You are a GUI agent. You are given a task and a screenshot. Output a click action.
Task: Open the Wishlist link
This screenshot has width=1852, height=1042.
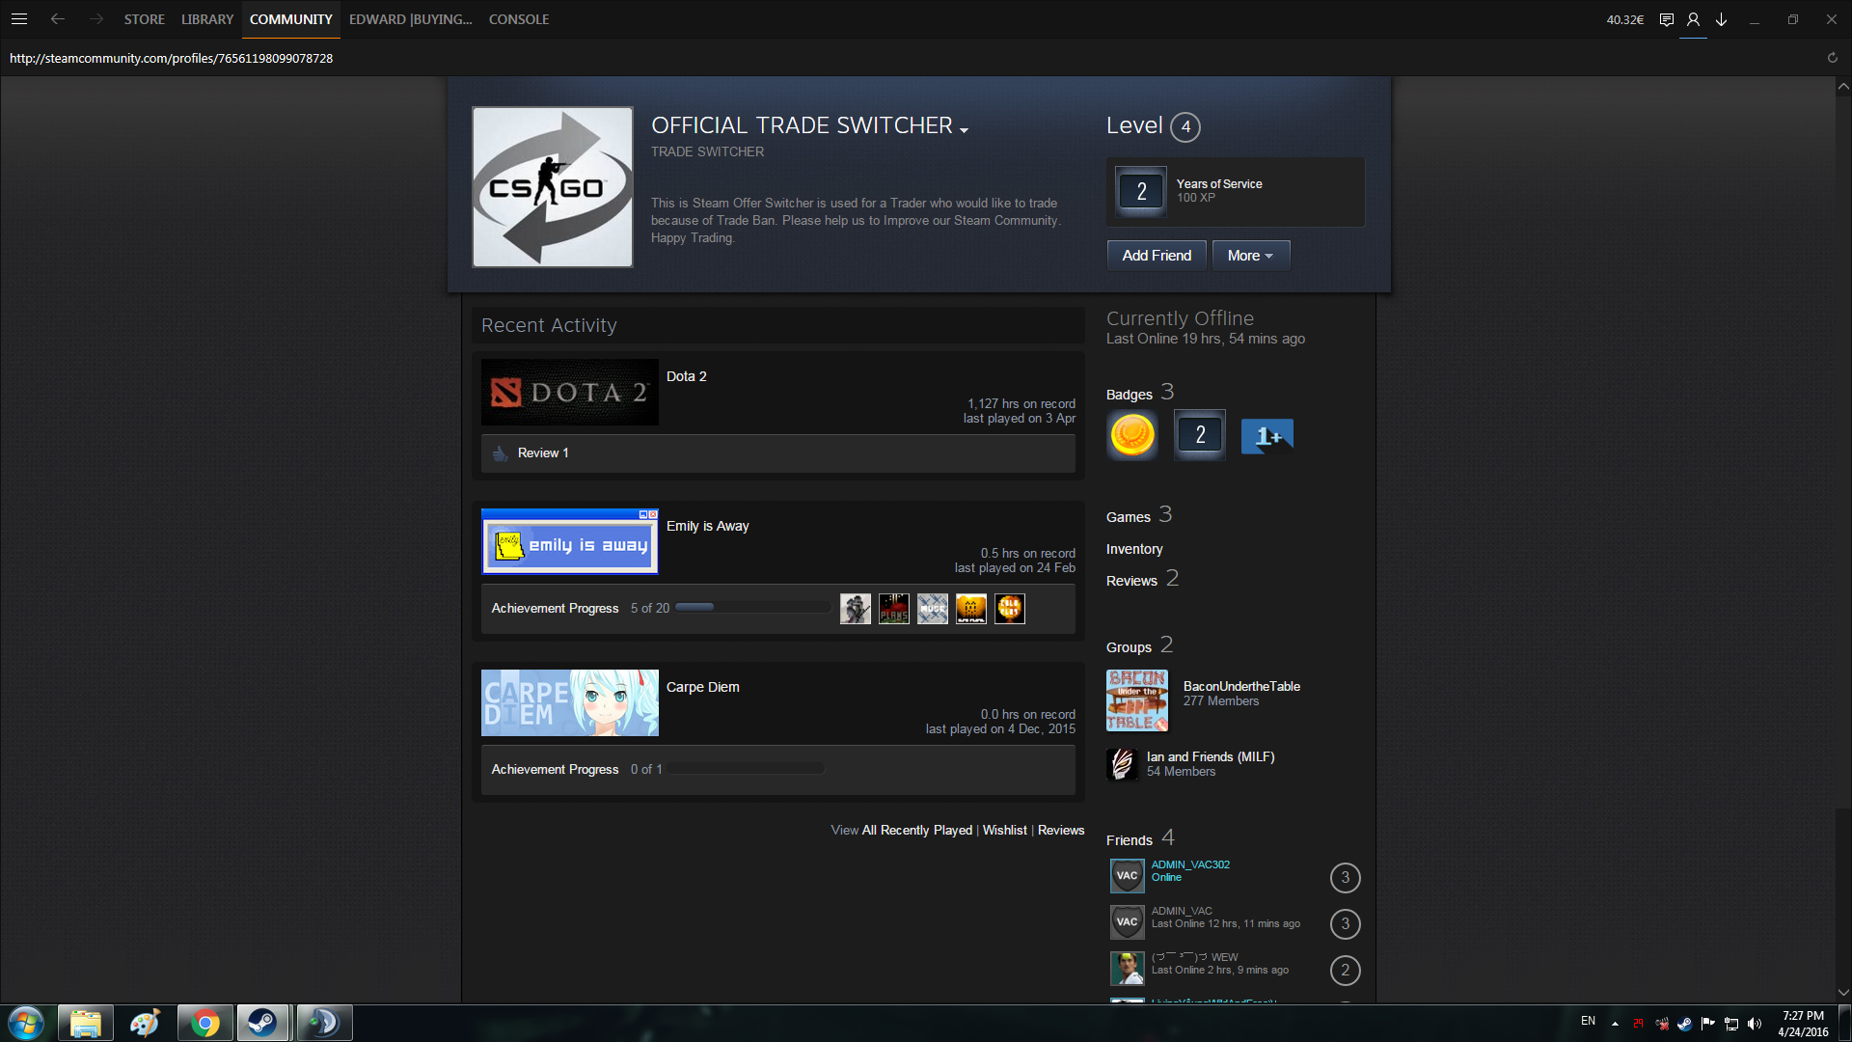coord(1004,830)
